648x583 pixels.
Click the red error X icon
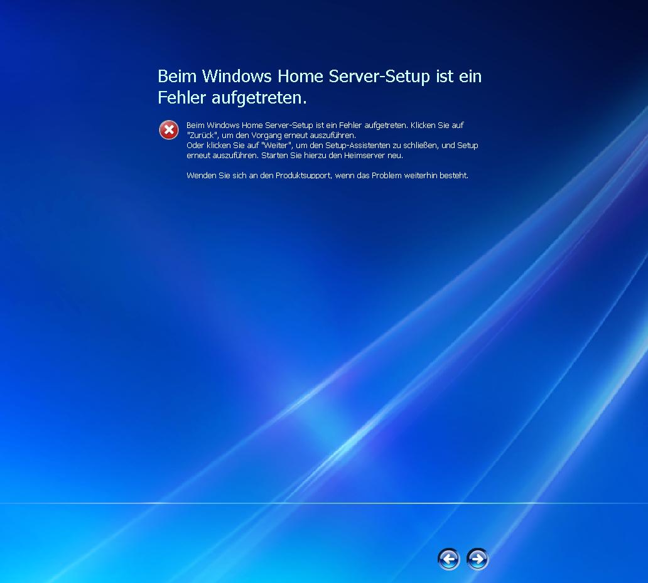point(169,130)
